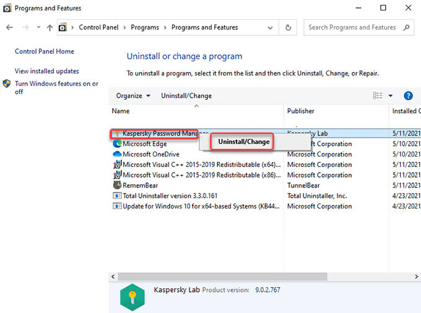Click the change view icon

(378, 95)
